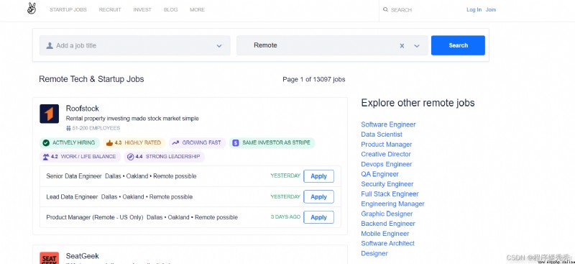The image size is (575, 264).
Task: Expand the location dropdown chevron
Action: (417, 46)
